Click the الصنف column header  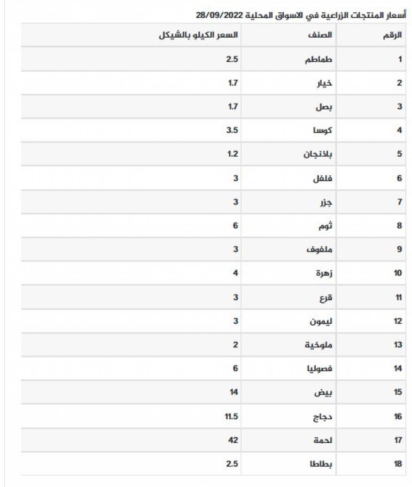(322, 35)
